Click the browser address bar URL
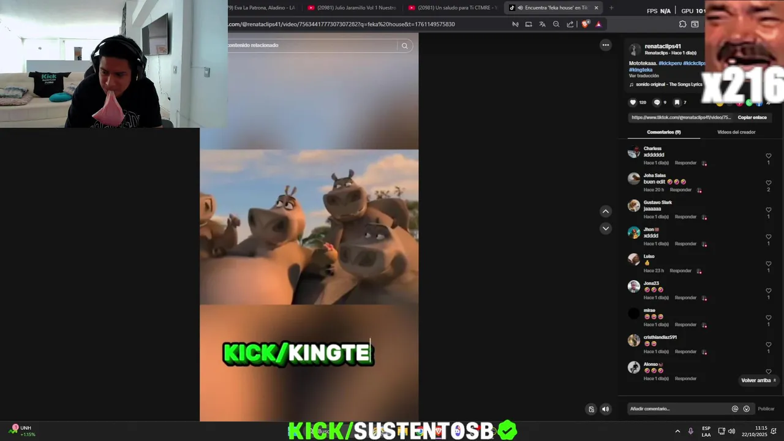The image size is (784, 441). 341,24
